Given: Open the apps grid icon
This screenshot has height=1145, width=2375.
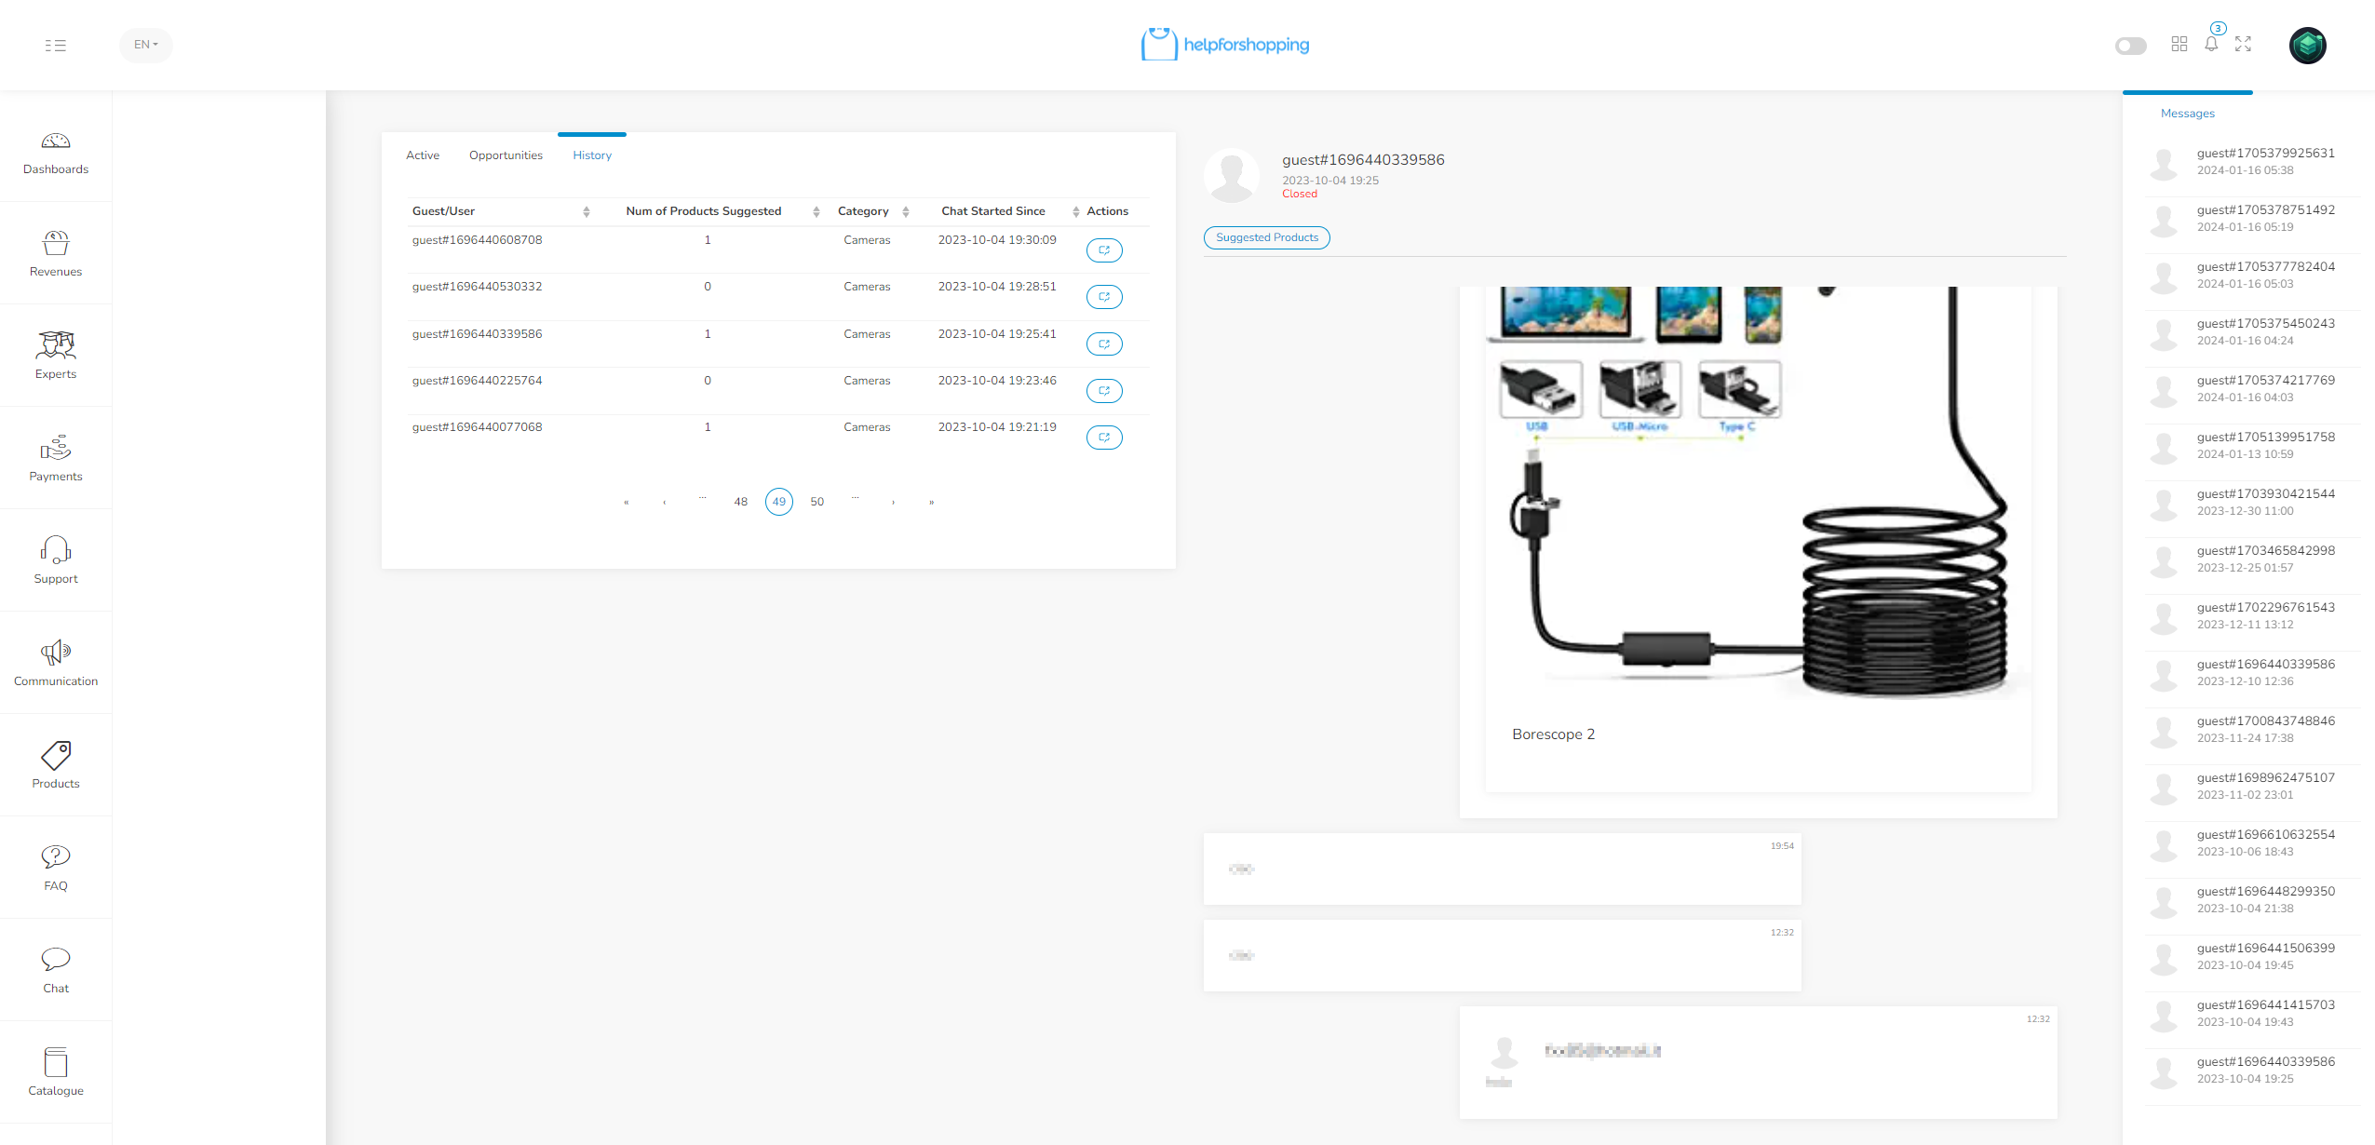Looking at the screenshot, I should [2179, 44].
